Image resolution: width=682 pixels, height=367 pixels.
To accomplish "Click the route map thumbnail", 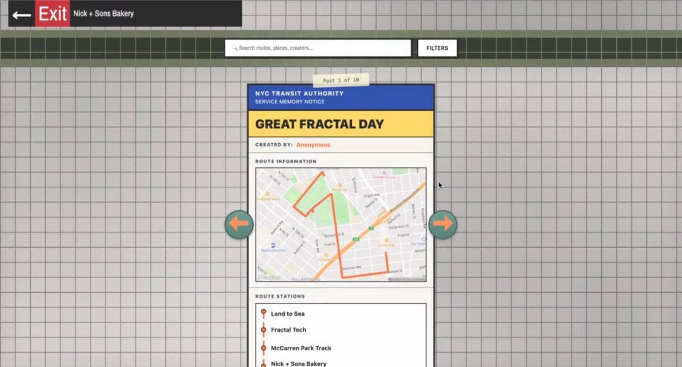I will click(x=340, y=223).
